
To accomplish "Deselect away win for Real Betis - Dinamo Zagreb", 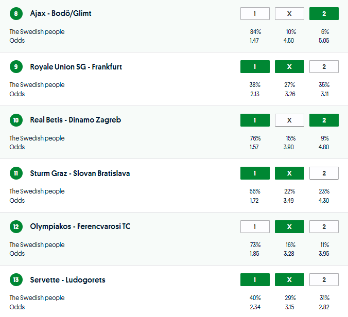I will (324, 120).
